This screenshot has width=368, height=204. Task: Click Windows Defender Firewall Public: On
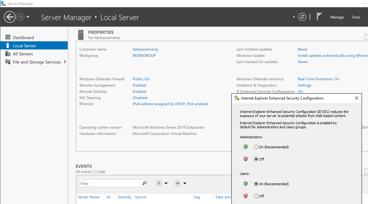(x=141, y=79)
